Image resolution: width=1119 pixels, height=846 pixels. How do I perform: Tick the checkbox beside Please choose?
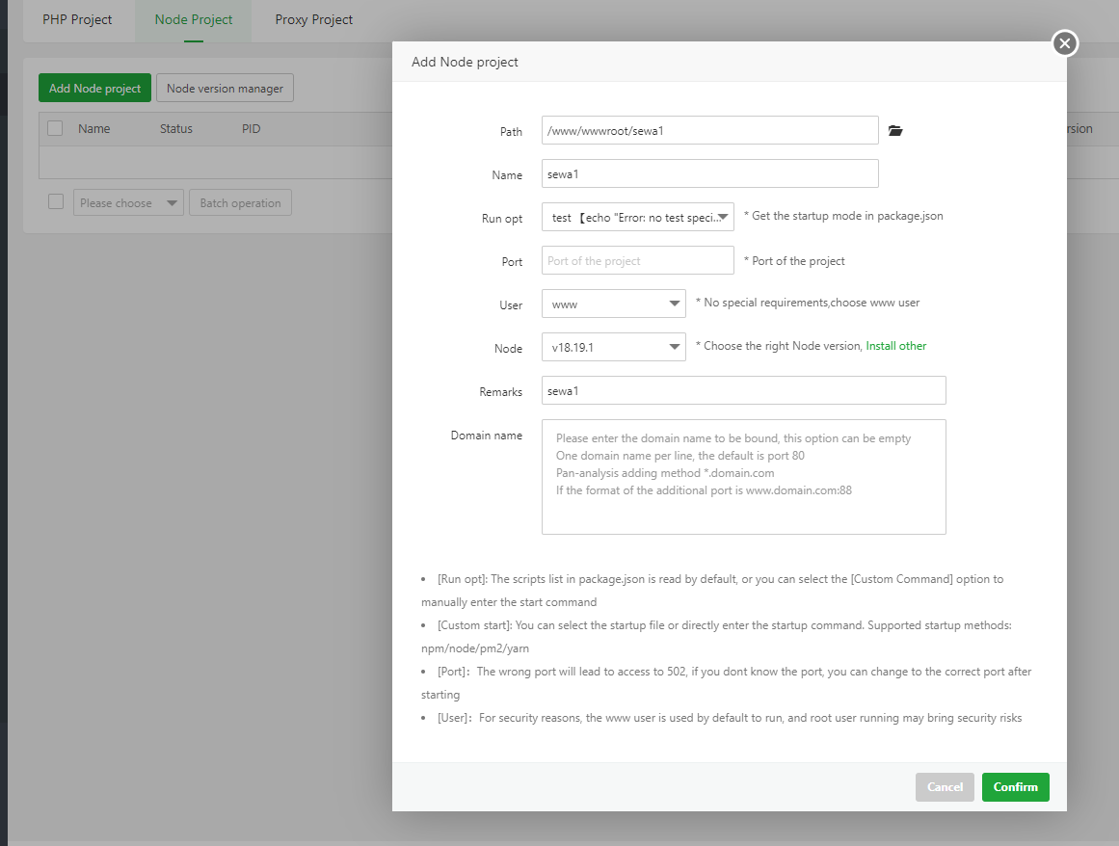point(56,202)
